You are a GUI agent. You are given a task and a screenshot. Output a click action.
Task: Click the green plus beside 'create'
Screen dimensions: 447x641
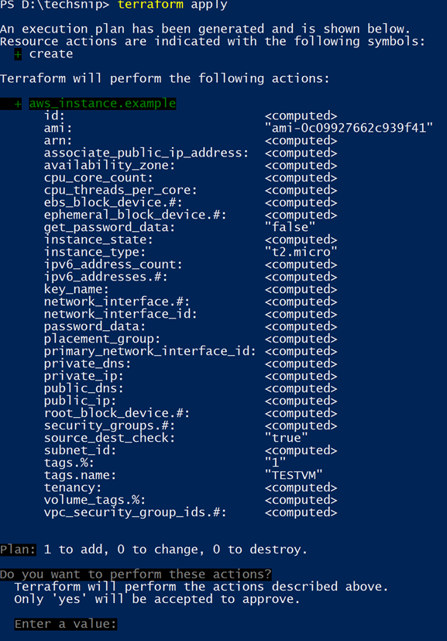tap(18, 54)
